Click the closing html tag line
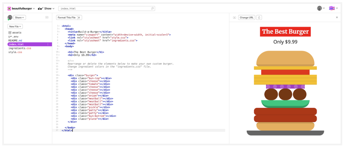 (67, 130)
